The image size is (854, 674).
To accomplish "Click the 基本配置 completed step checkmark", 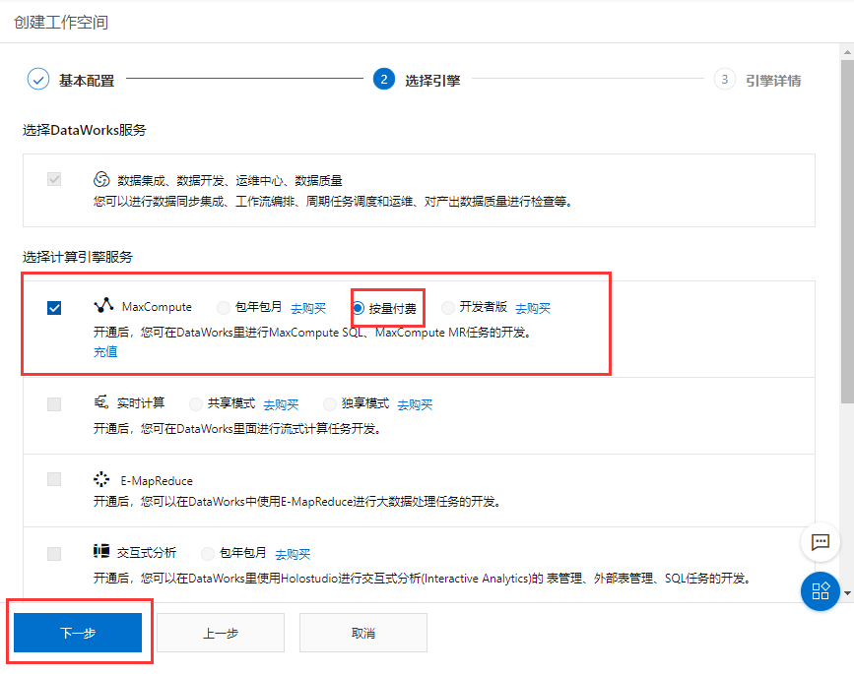I will [x=38, y=80].
